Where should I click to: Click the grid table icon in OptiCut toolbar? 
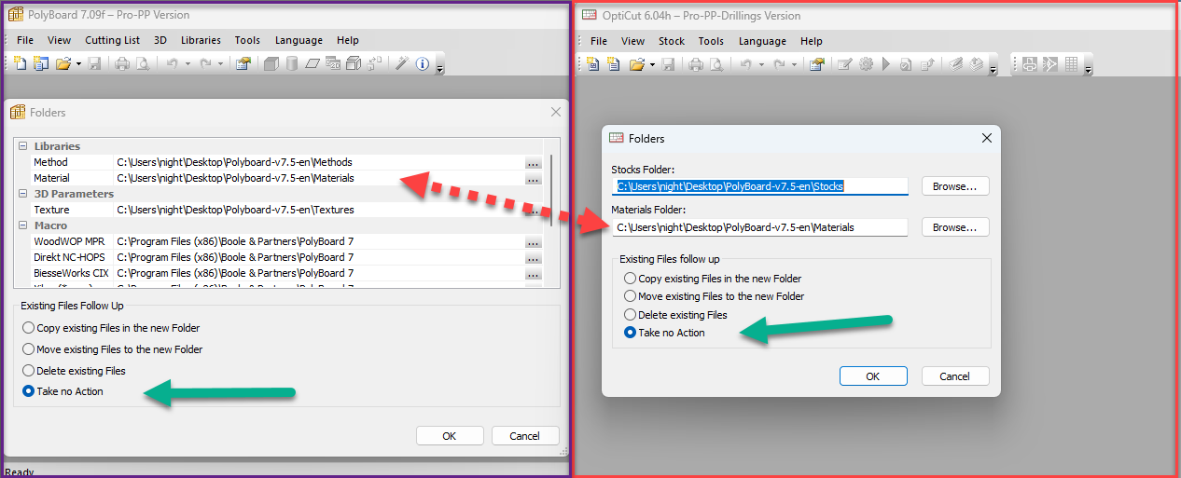click(x=1071, y=63)
